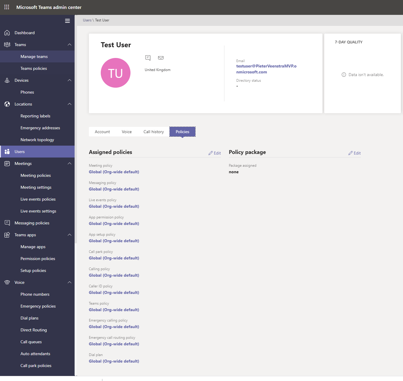This screenshot has height=381, width=403.
Task: Click the testuser email address link
Action: (266, 69)
